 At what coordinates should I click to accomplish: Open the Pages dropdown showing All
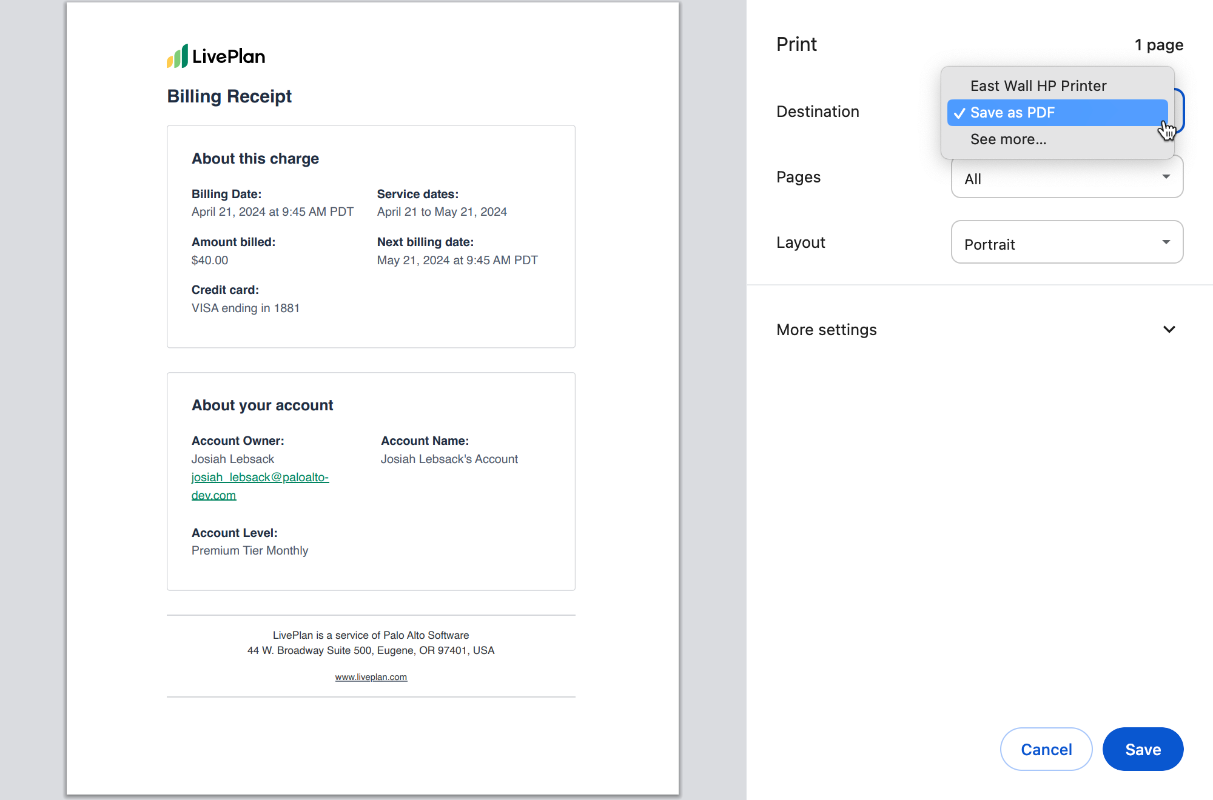click(x=1066, y=178)
